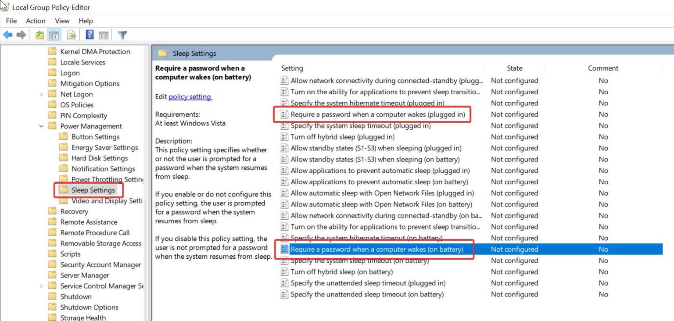The image size is (674, 321).
Task: Select the Button Settings folder
Action: [95, 136]
